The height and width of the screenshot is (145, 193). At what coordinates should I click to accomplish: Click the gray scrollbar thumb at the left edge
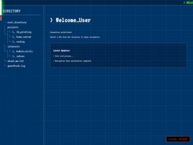1,18
